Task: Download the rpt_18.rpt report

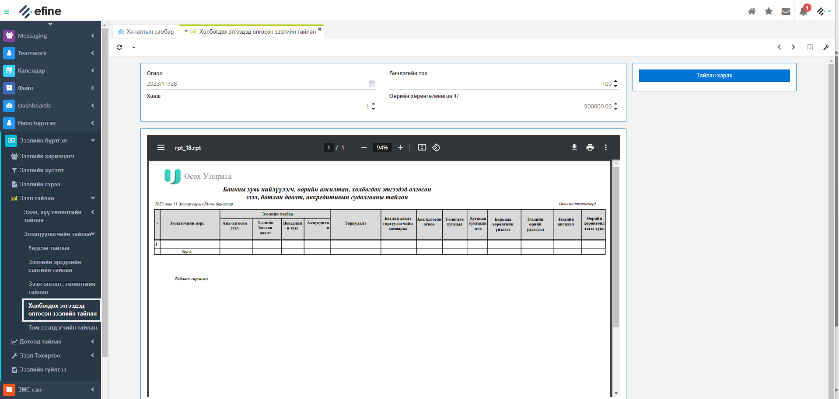Action: pos(574,148)
